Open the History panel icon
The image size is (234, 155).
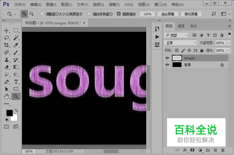[157, 29]
